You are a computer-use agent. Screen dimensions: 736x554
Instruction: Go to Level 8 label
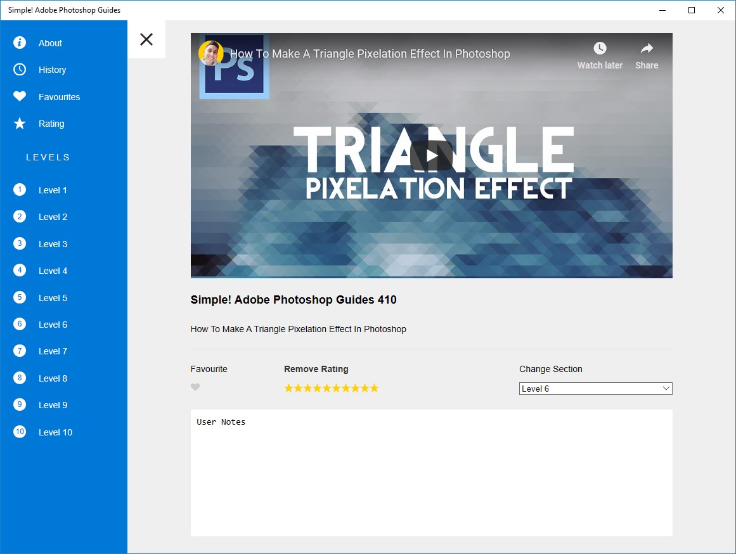(53, 378)
